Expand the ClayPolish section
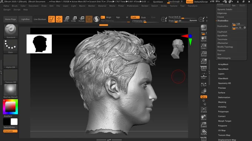Viewport: 252px width, 141px height. tap(222, 32)
